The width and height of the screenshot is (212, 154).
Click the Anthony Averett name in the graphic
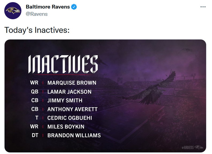72,109
